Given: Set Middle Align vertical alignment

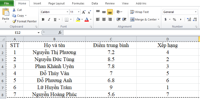Looking at the screenshot, I should coord(104,12).
